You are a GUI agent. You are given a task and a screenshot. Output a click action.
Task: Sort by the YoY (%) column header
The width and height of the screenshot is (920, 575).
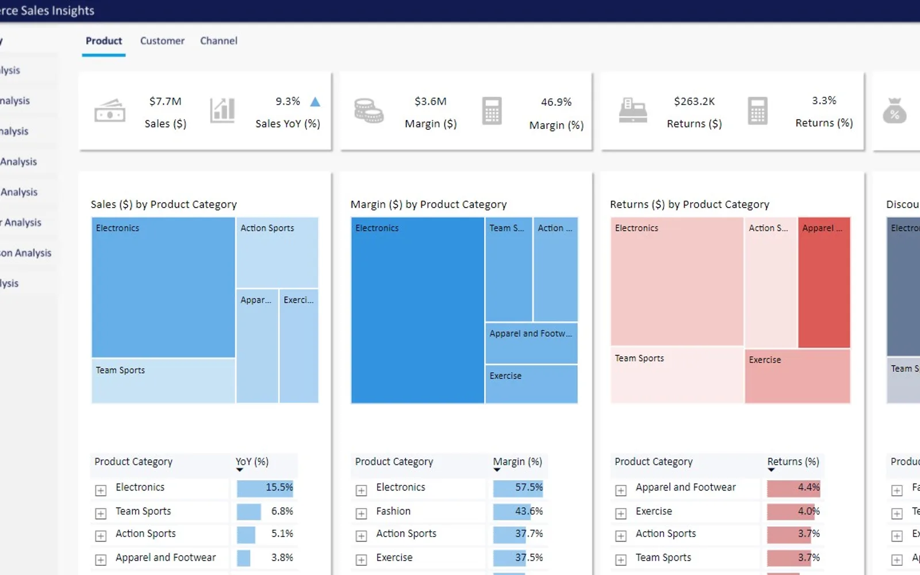coord(252,462)
